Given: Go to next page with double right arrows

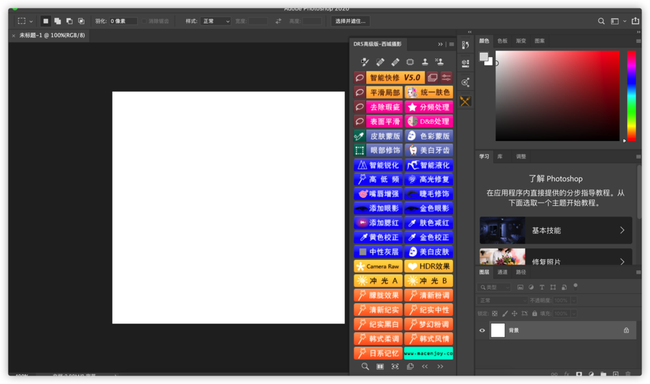Looking at the screenshot, I should click(440, 366).
